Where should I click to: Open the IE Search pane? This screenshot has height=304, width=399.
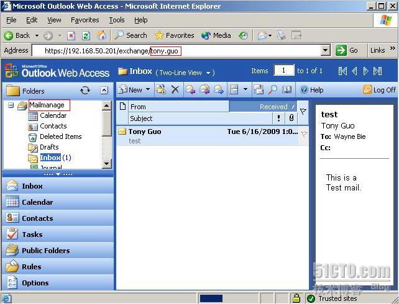tap(131, 35)
